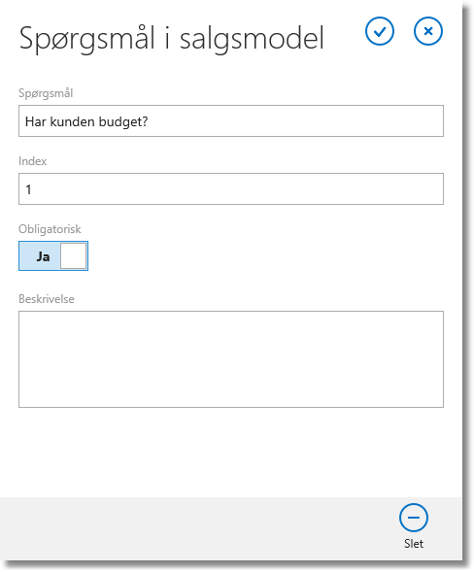This screenshot has width=474, height=572.
Task: Click the white knob of the Obligatorisk switch
Action: [x=74, y=256]
